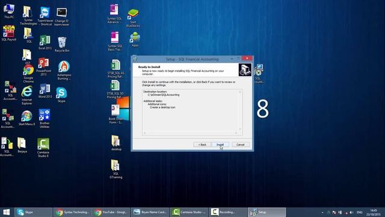Open the Windows Start button
The image size is (385, 217).
[7, 212]
